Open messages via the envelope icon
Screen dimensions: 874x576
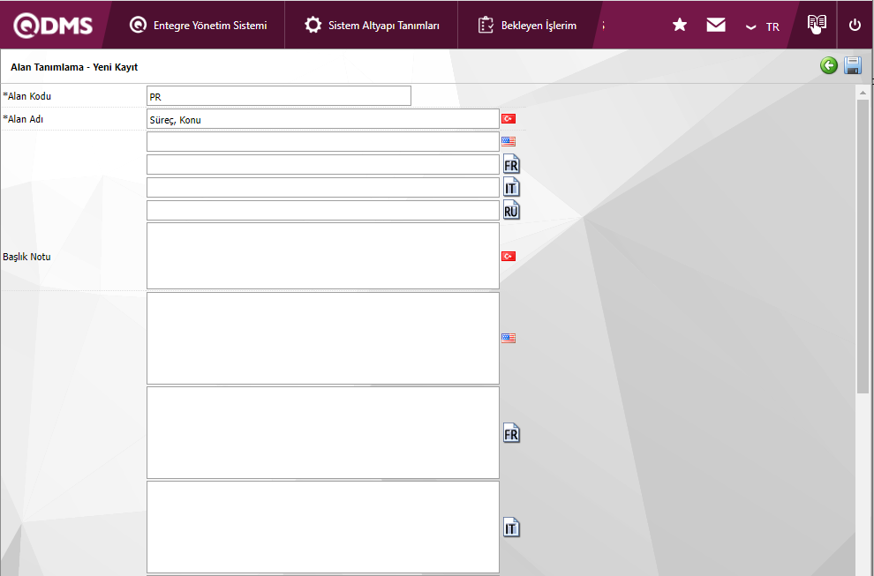(x=716, y=25)
